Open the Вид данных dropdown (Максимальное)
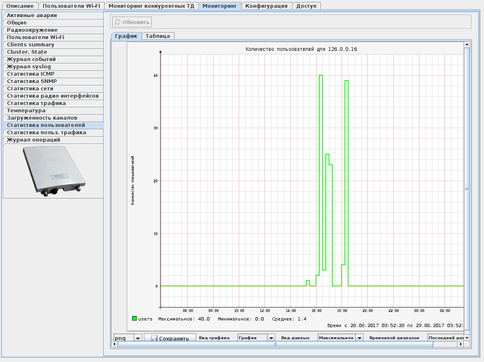 359,338
